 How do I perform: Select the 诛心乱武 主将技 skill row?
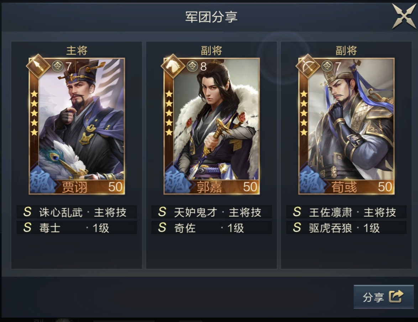(77, 212)
